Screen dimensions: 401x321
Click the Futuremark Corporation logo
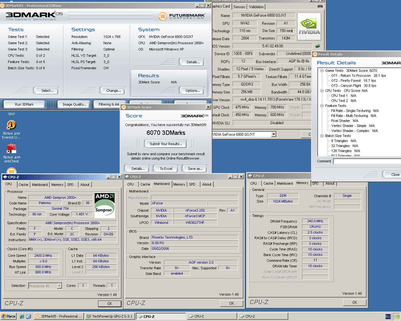pyautogui.click(x=182, y=16)
